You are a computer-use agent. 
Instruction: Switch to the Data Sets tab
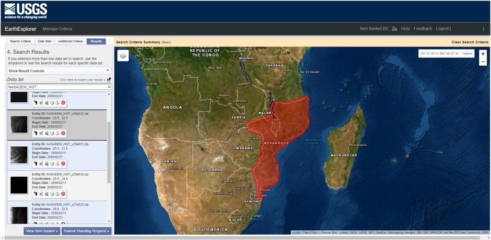44,41
